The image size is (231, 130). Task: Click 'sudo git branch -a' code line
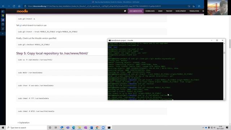coord(26,19)
